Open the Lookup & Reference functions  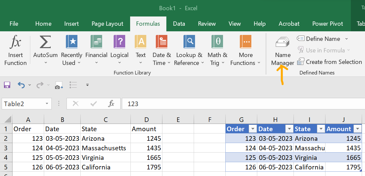point(189,50)
